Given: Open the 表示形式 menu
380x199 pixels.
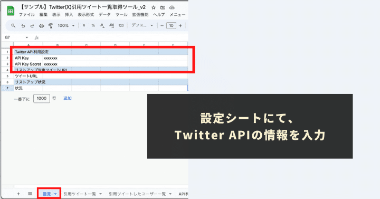Looking at the screenshot, I should coord(86,15).
